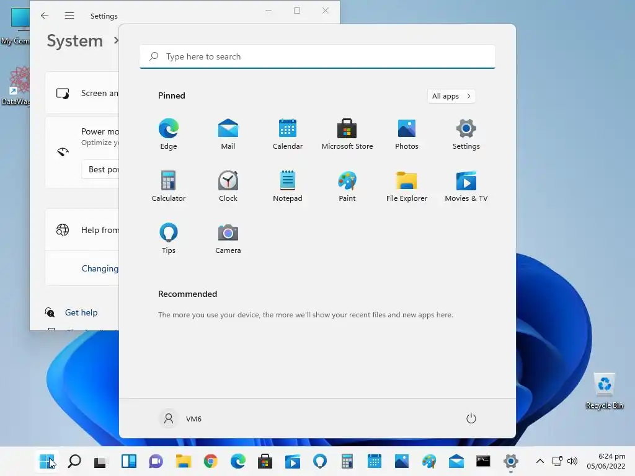Open Mail from the taskbar
Image resolution: width=635 pixels, height=476 pixels.
(x=456, y=461)
